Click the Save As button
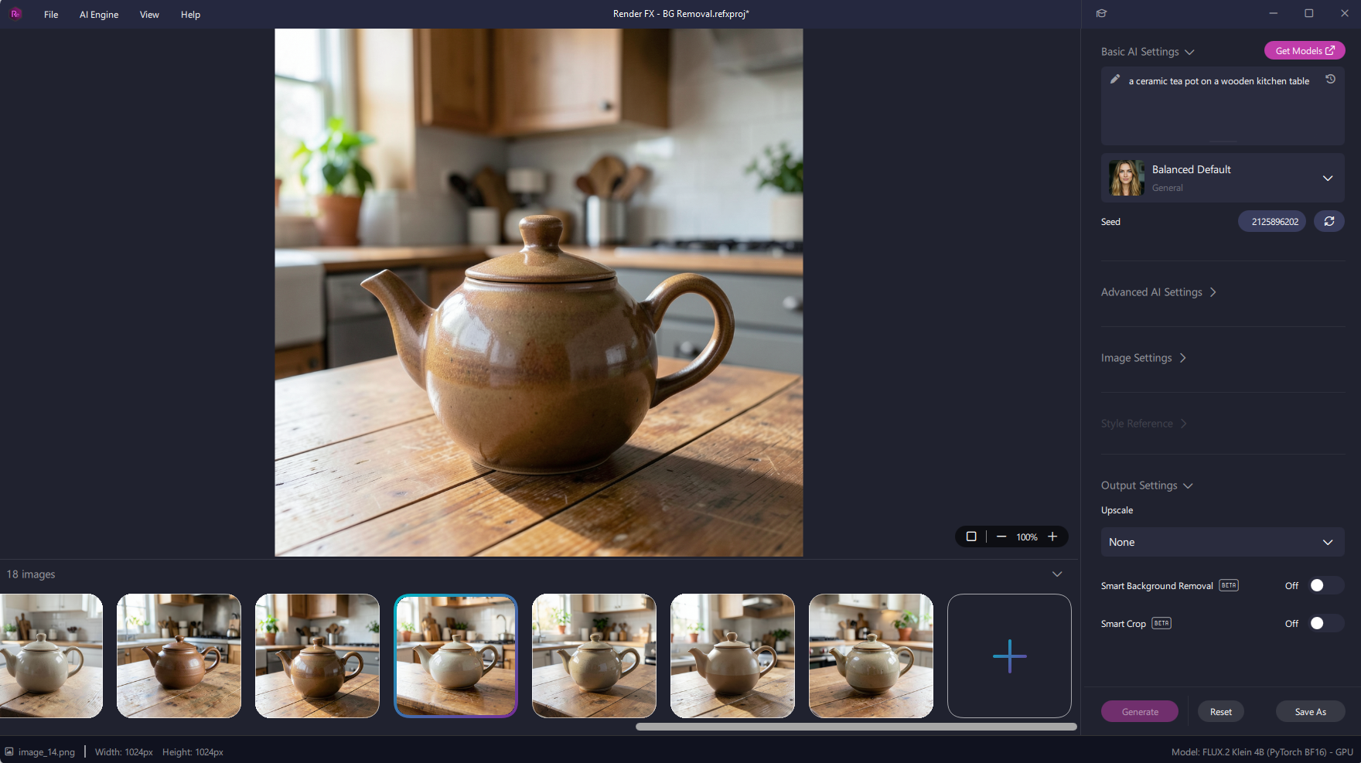This screenshot has width=1361, height=763. click(x=1310, y=712)
